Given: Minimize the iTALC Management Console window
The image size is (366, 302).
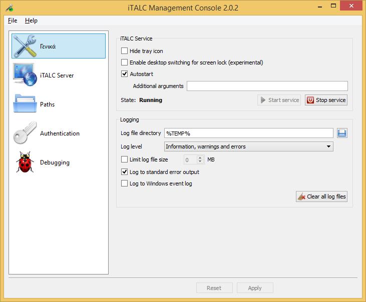Looking at the screenshot, I should click(x=320, y=6).
